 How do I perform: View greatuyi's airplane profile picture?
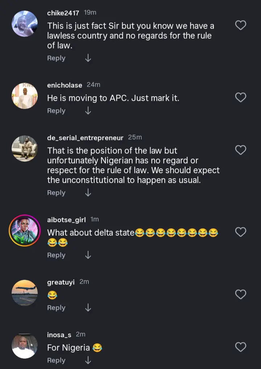(25, 293)
